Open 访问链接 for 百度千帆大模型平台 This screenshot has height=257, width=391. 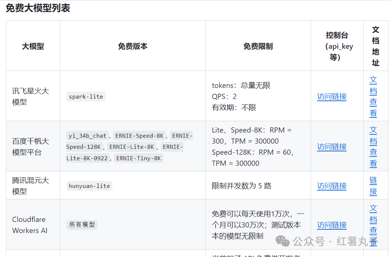332,147
